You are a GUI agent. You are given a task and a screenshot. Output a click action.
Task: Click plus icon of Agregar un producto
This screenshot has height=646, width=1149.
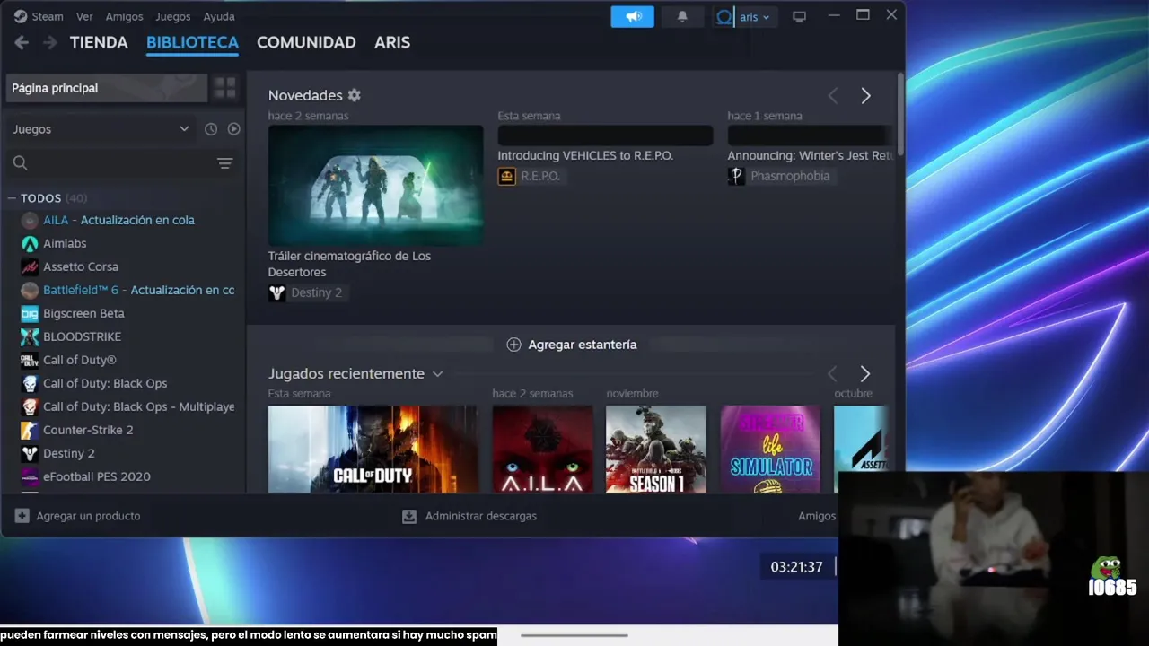22,516
